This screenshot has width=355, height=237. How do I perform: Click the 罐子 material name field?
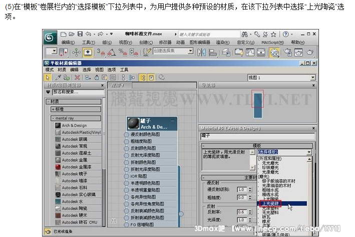pos(257,136)
